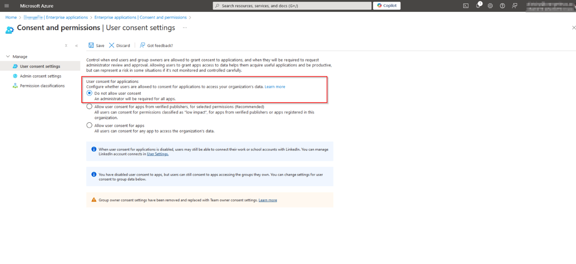This screenshot has width=576, height=264.
Task: Focus the search resources box
Action: [x=292, y=6]
